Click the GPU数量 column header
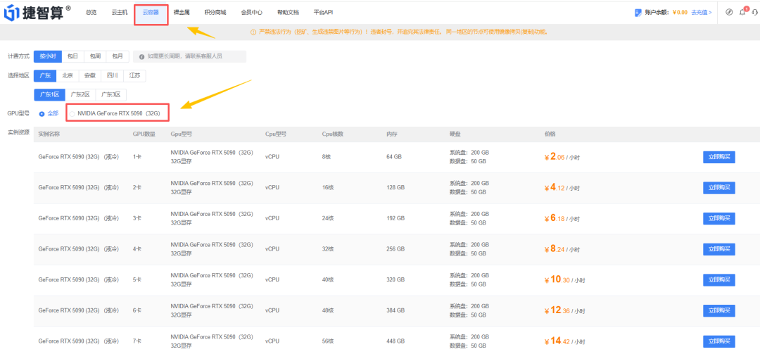 point(144,134)
